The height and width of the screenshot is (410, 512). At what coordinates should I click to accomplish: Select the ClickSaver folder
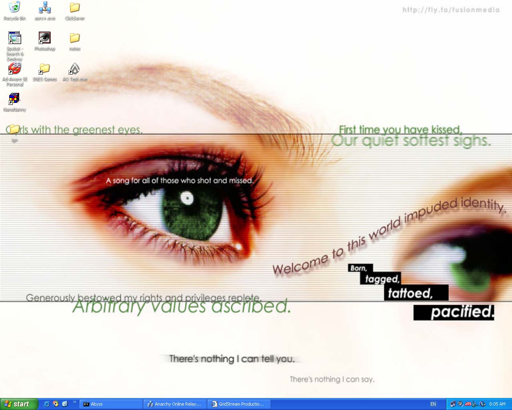[74, 8]
